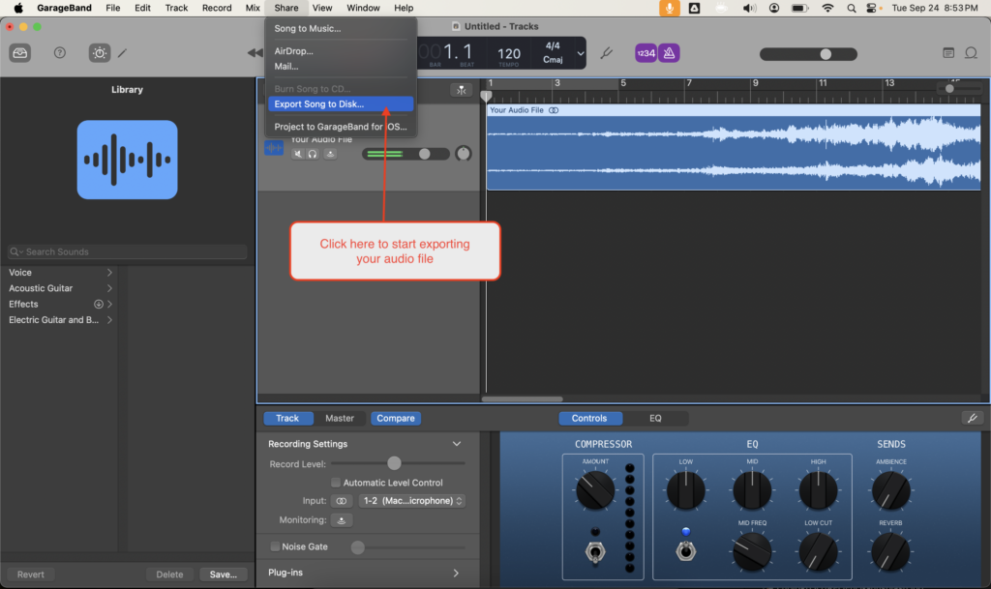Screen dimensions: 991x589
Task: Adjust the track volume slider
Action: [x=405, y=154]
